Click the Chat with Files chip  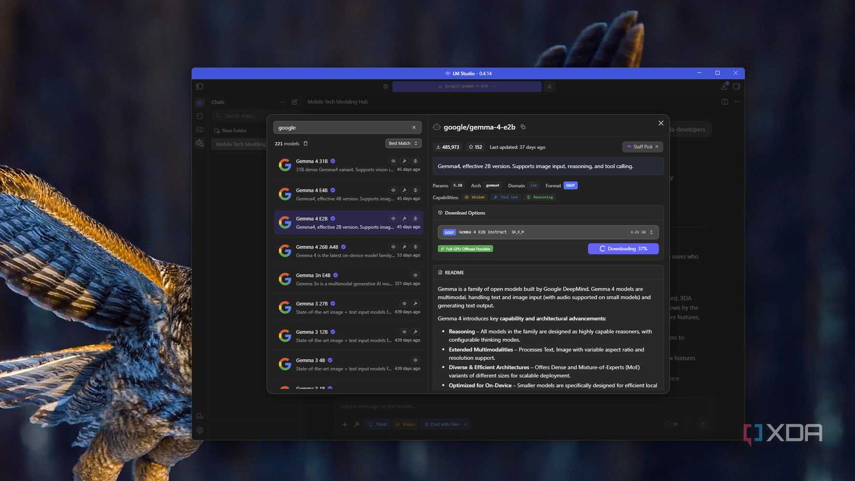click(x=446, y=425)
